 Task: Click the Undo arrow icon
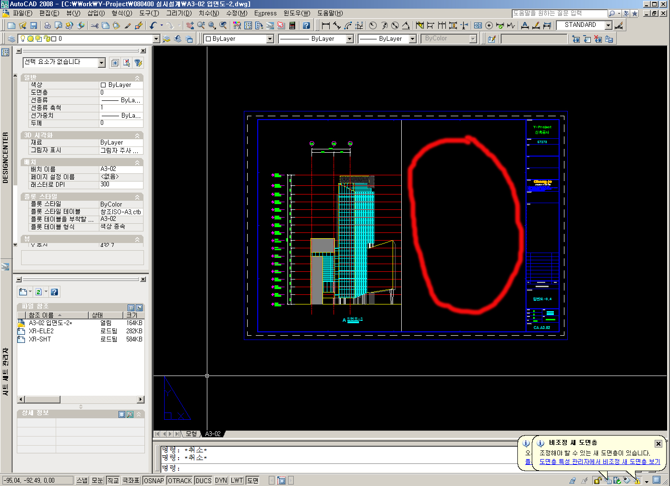pyautogui.click(x=153, y=25)
